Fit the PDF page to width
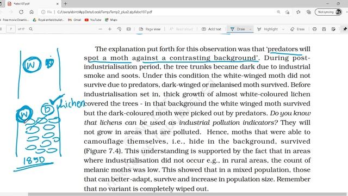 (128, 29)
